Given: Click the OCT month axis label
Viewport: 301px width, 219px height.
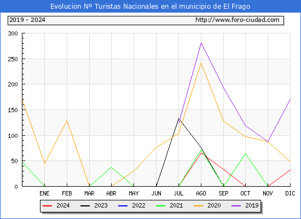Looking at the screenshot, I should coord(245,193).
